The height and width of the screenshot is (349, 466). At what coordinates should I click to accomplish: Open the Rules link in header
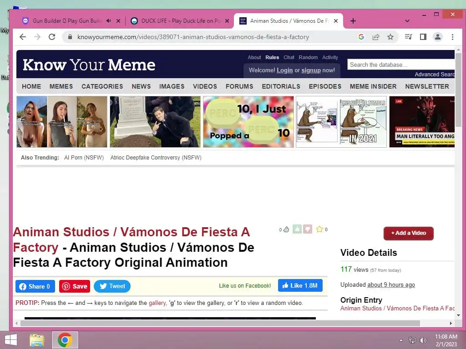(x=272, y=57)
